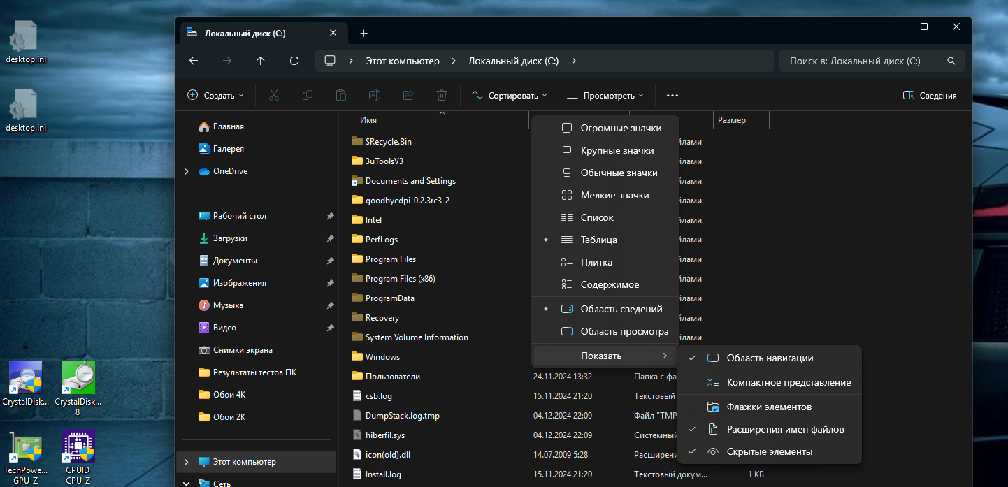This screenshot has height=487, width=1008.
Task: Go up one folder level arrow
Action: (261, 61)
